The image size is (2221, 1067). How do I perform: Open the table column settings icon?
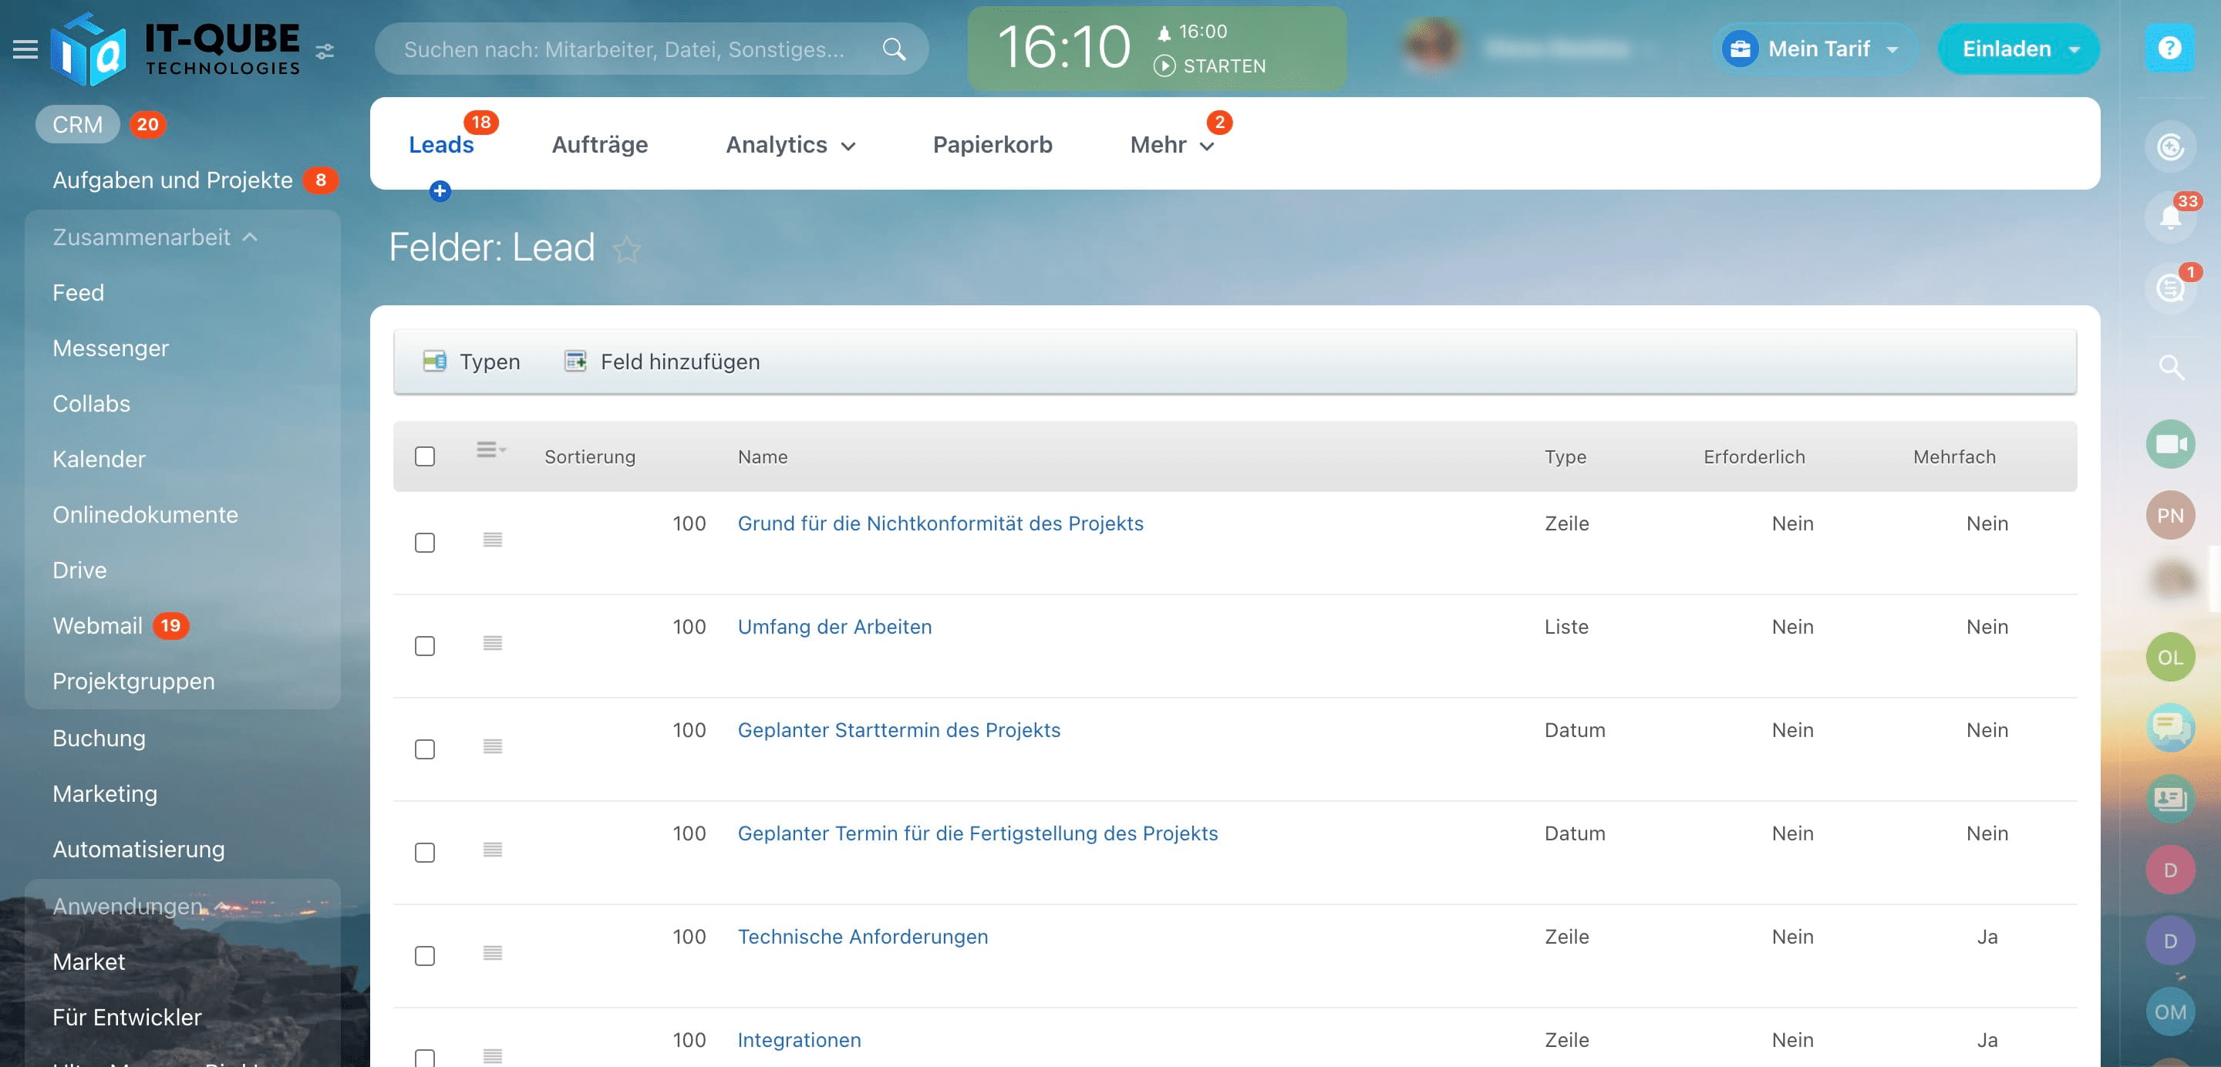(x=490, y=450)
